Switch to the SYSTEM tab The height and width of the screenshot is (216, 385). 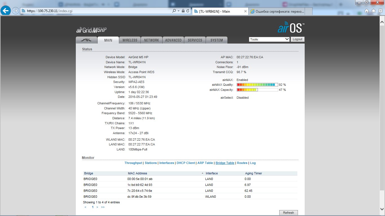217,40
